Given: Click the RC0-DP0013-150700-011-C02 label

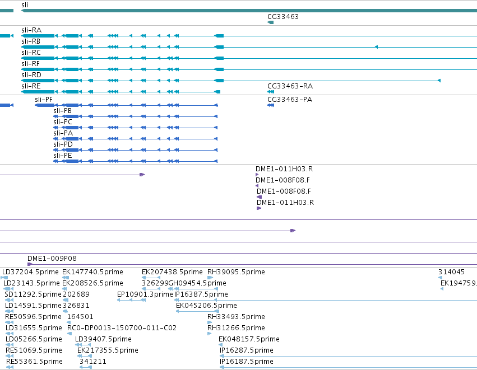Looking at the screenshot, I should tap(122, 329).
